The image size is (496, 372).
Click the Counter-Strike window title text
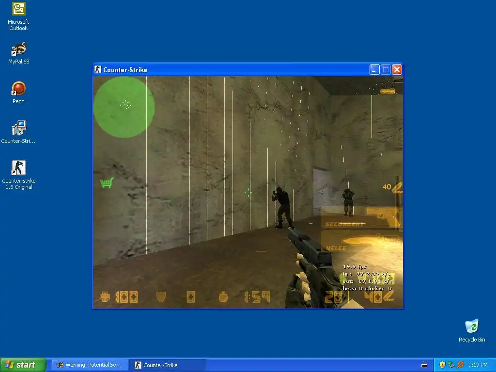coord(125,70)
